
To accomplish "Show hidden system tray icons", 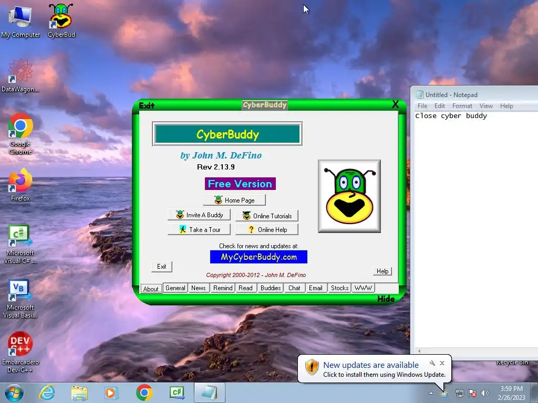I will coord(431,393).
